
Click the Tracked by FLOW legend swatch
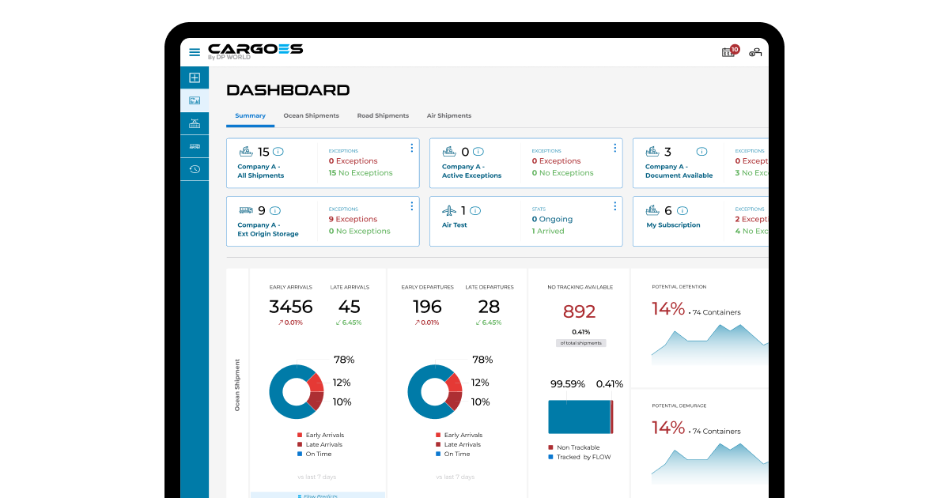point(550,457)
